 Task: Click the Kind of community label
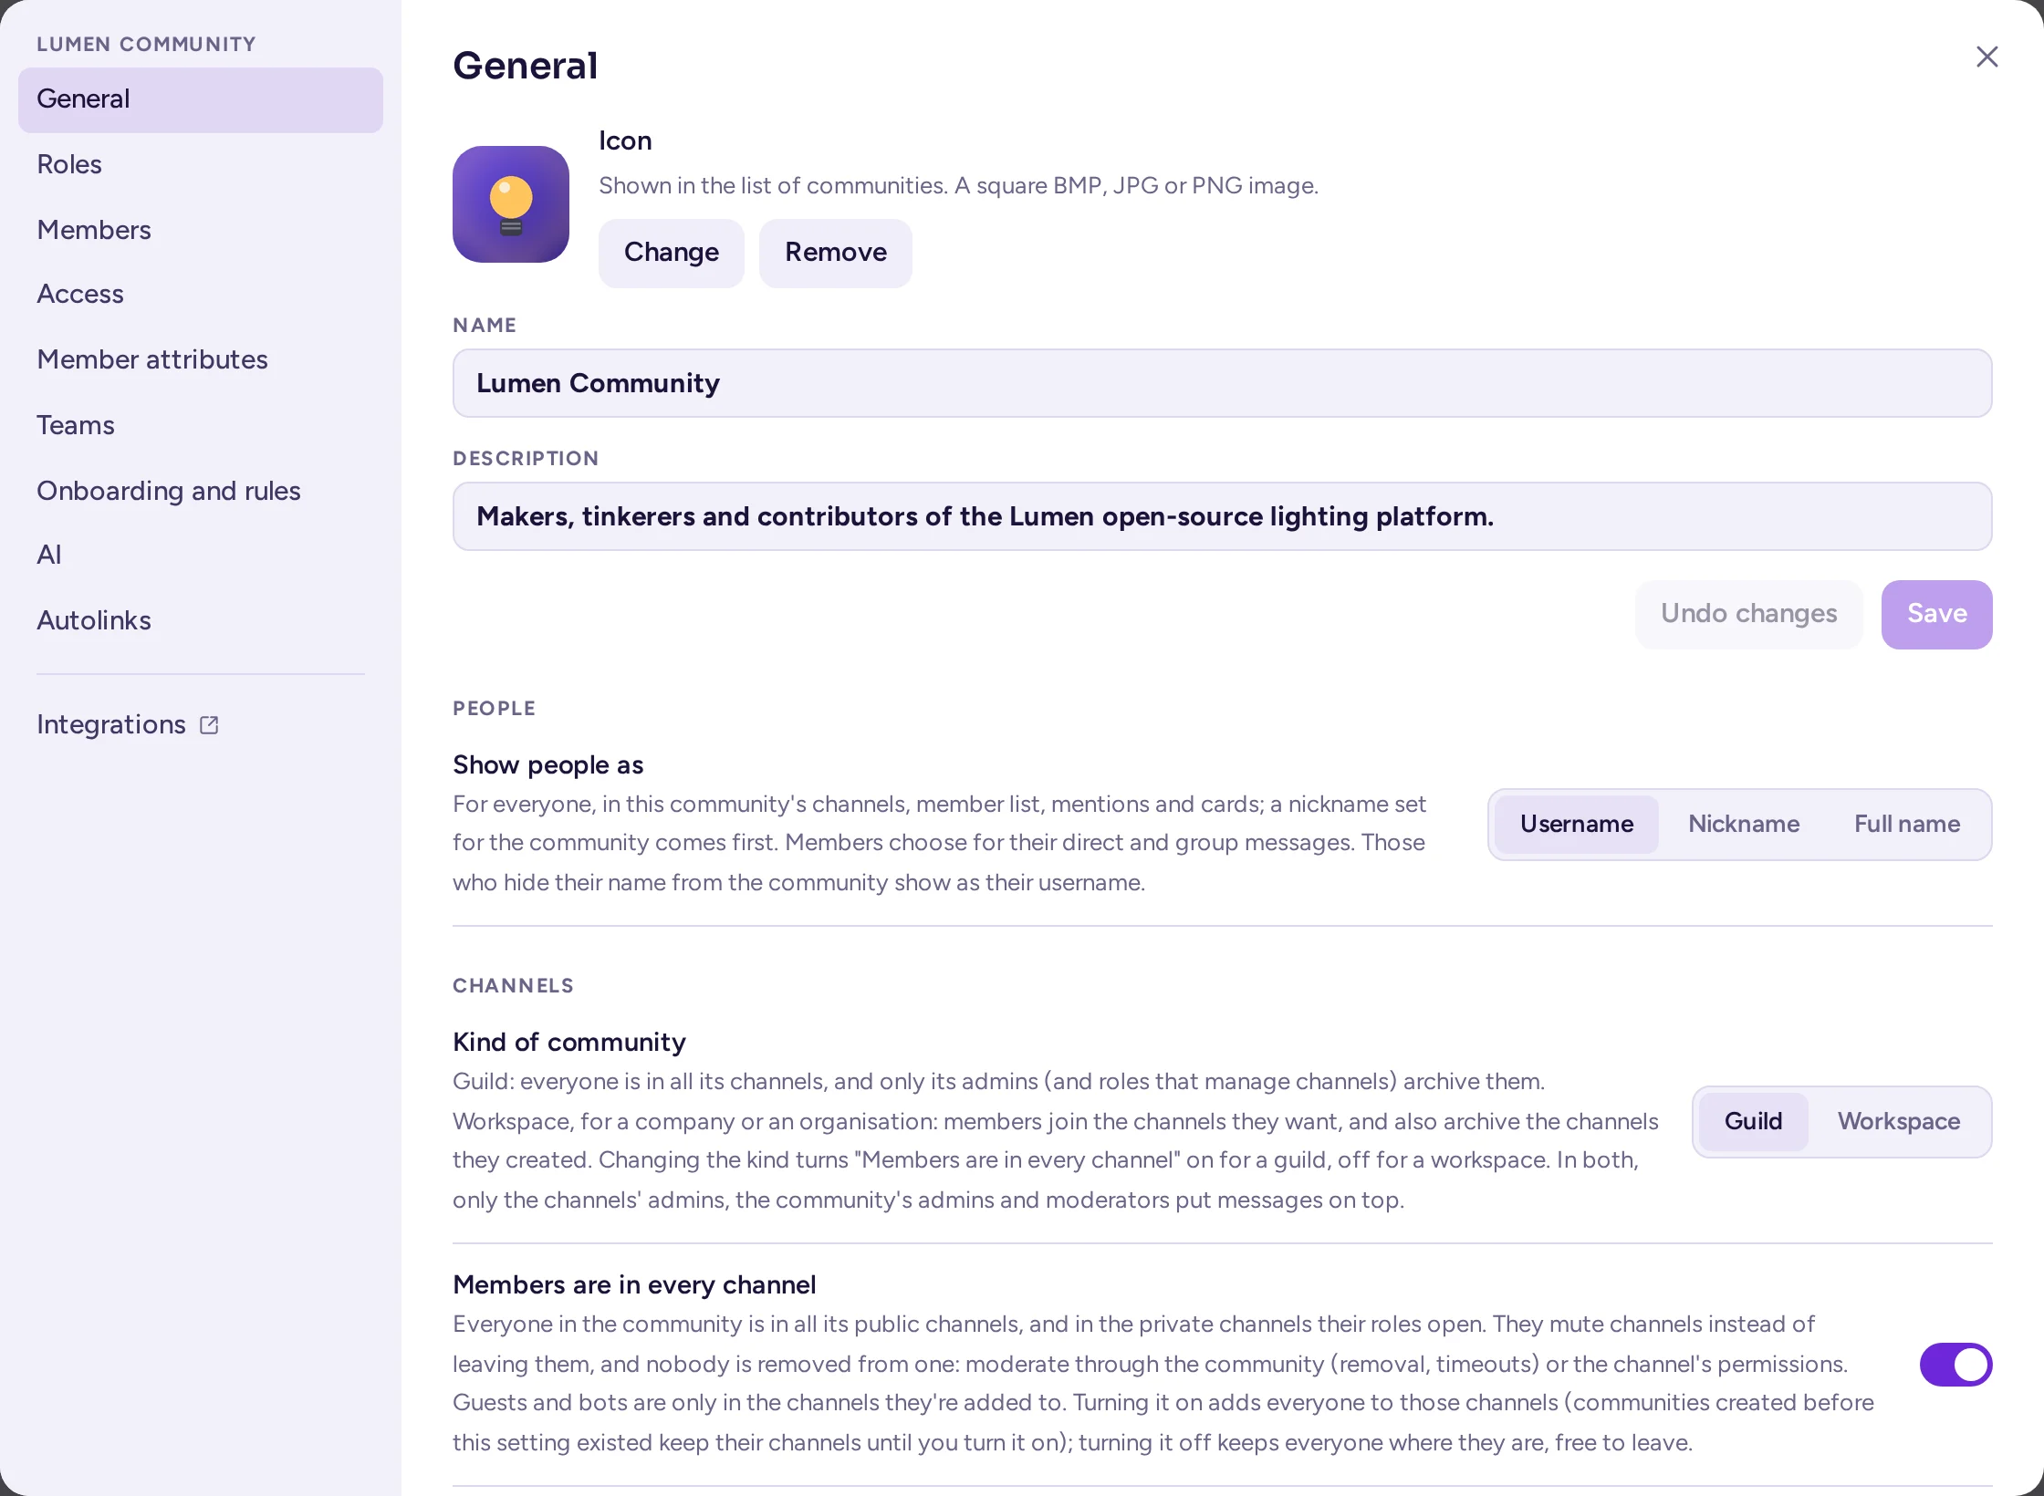pyautogui.click(x=569, y=1043)
